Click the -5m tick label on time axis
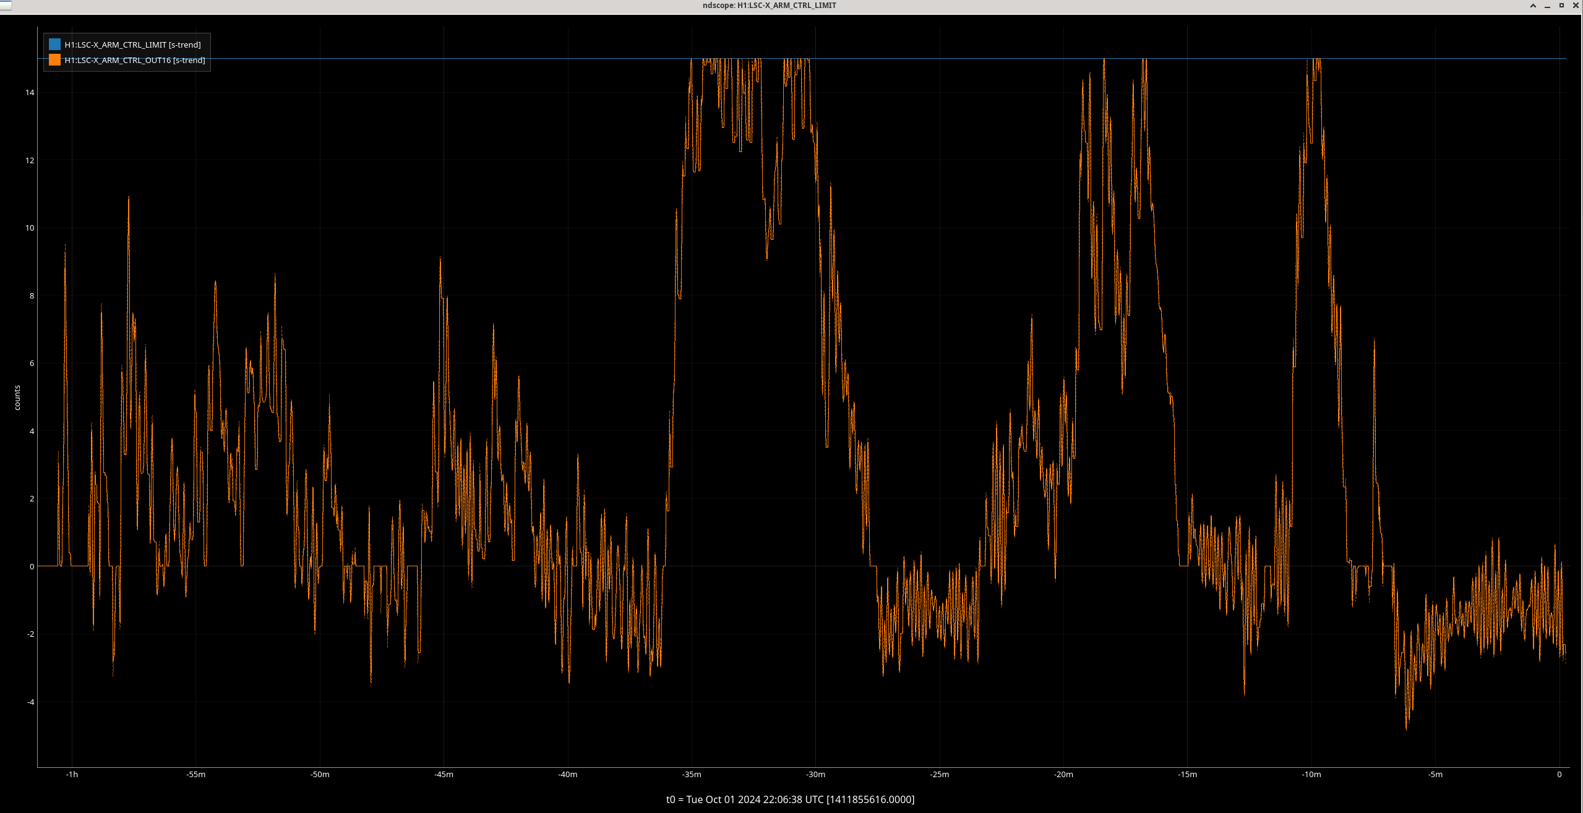 tap(1435, 775)
